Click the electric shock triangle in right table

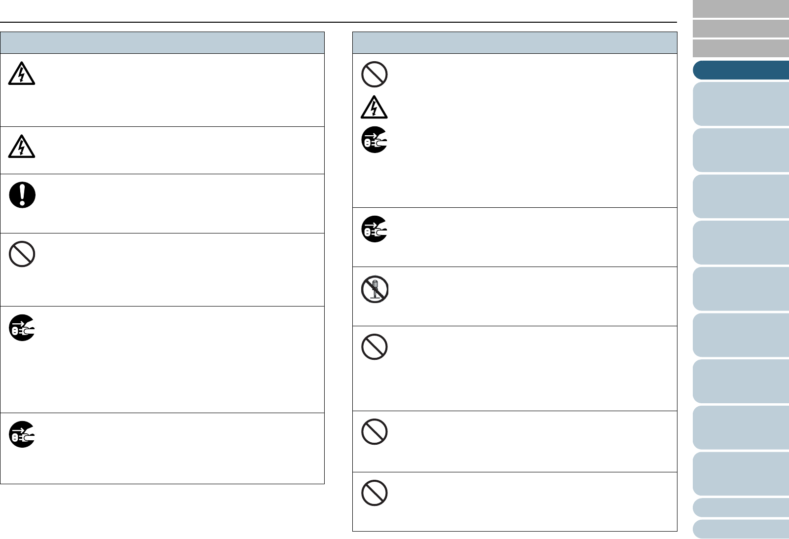[x=374, y=108]
